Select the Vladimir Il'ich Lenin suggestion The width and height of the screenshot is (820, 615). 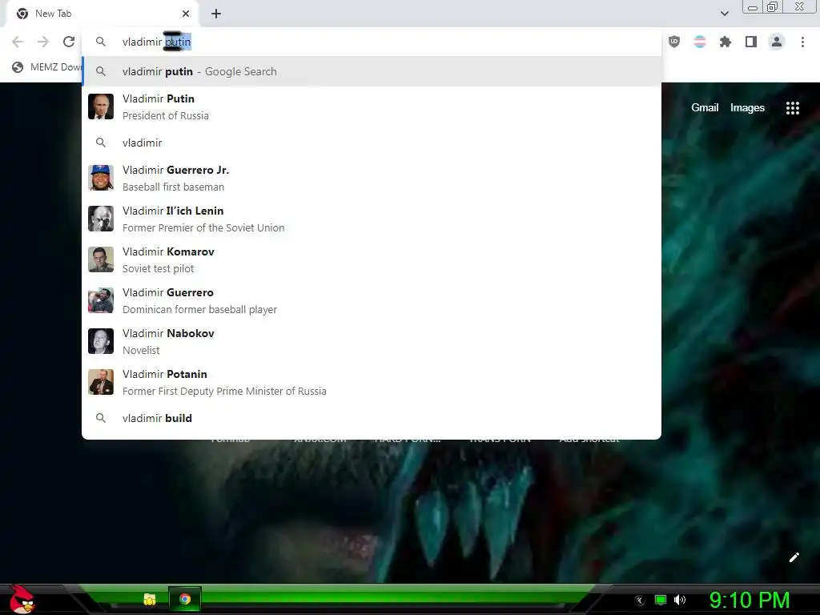(372, 219)
